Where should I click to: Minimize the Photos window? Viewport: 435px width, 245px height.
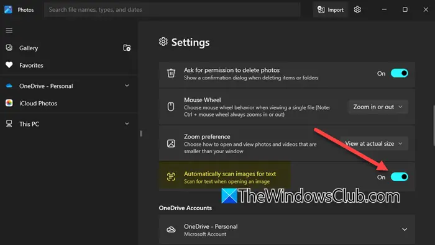[384, 10]
